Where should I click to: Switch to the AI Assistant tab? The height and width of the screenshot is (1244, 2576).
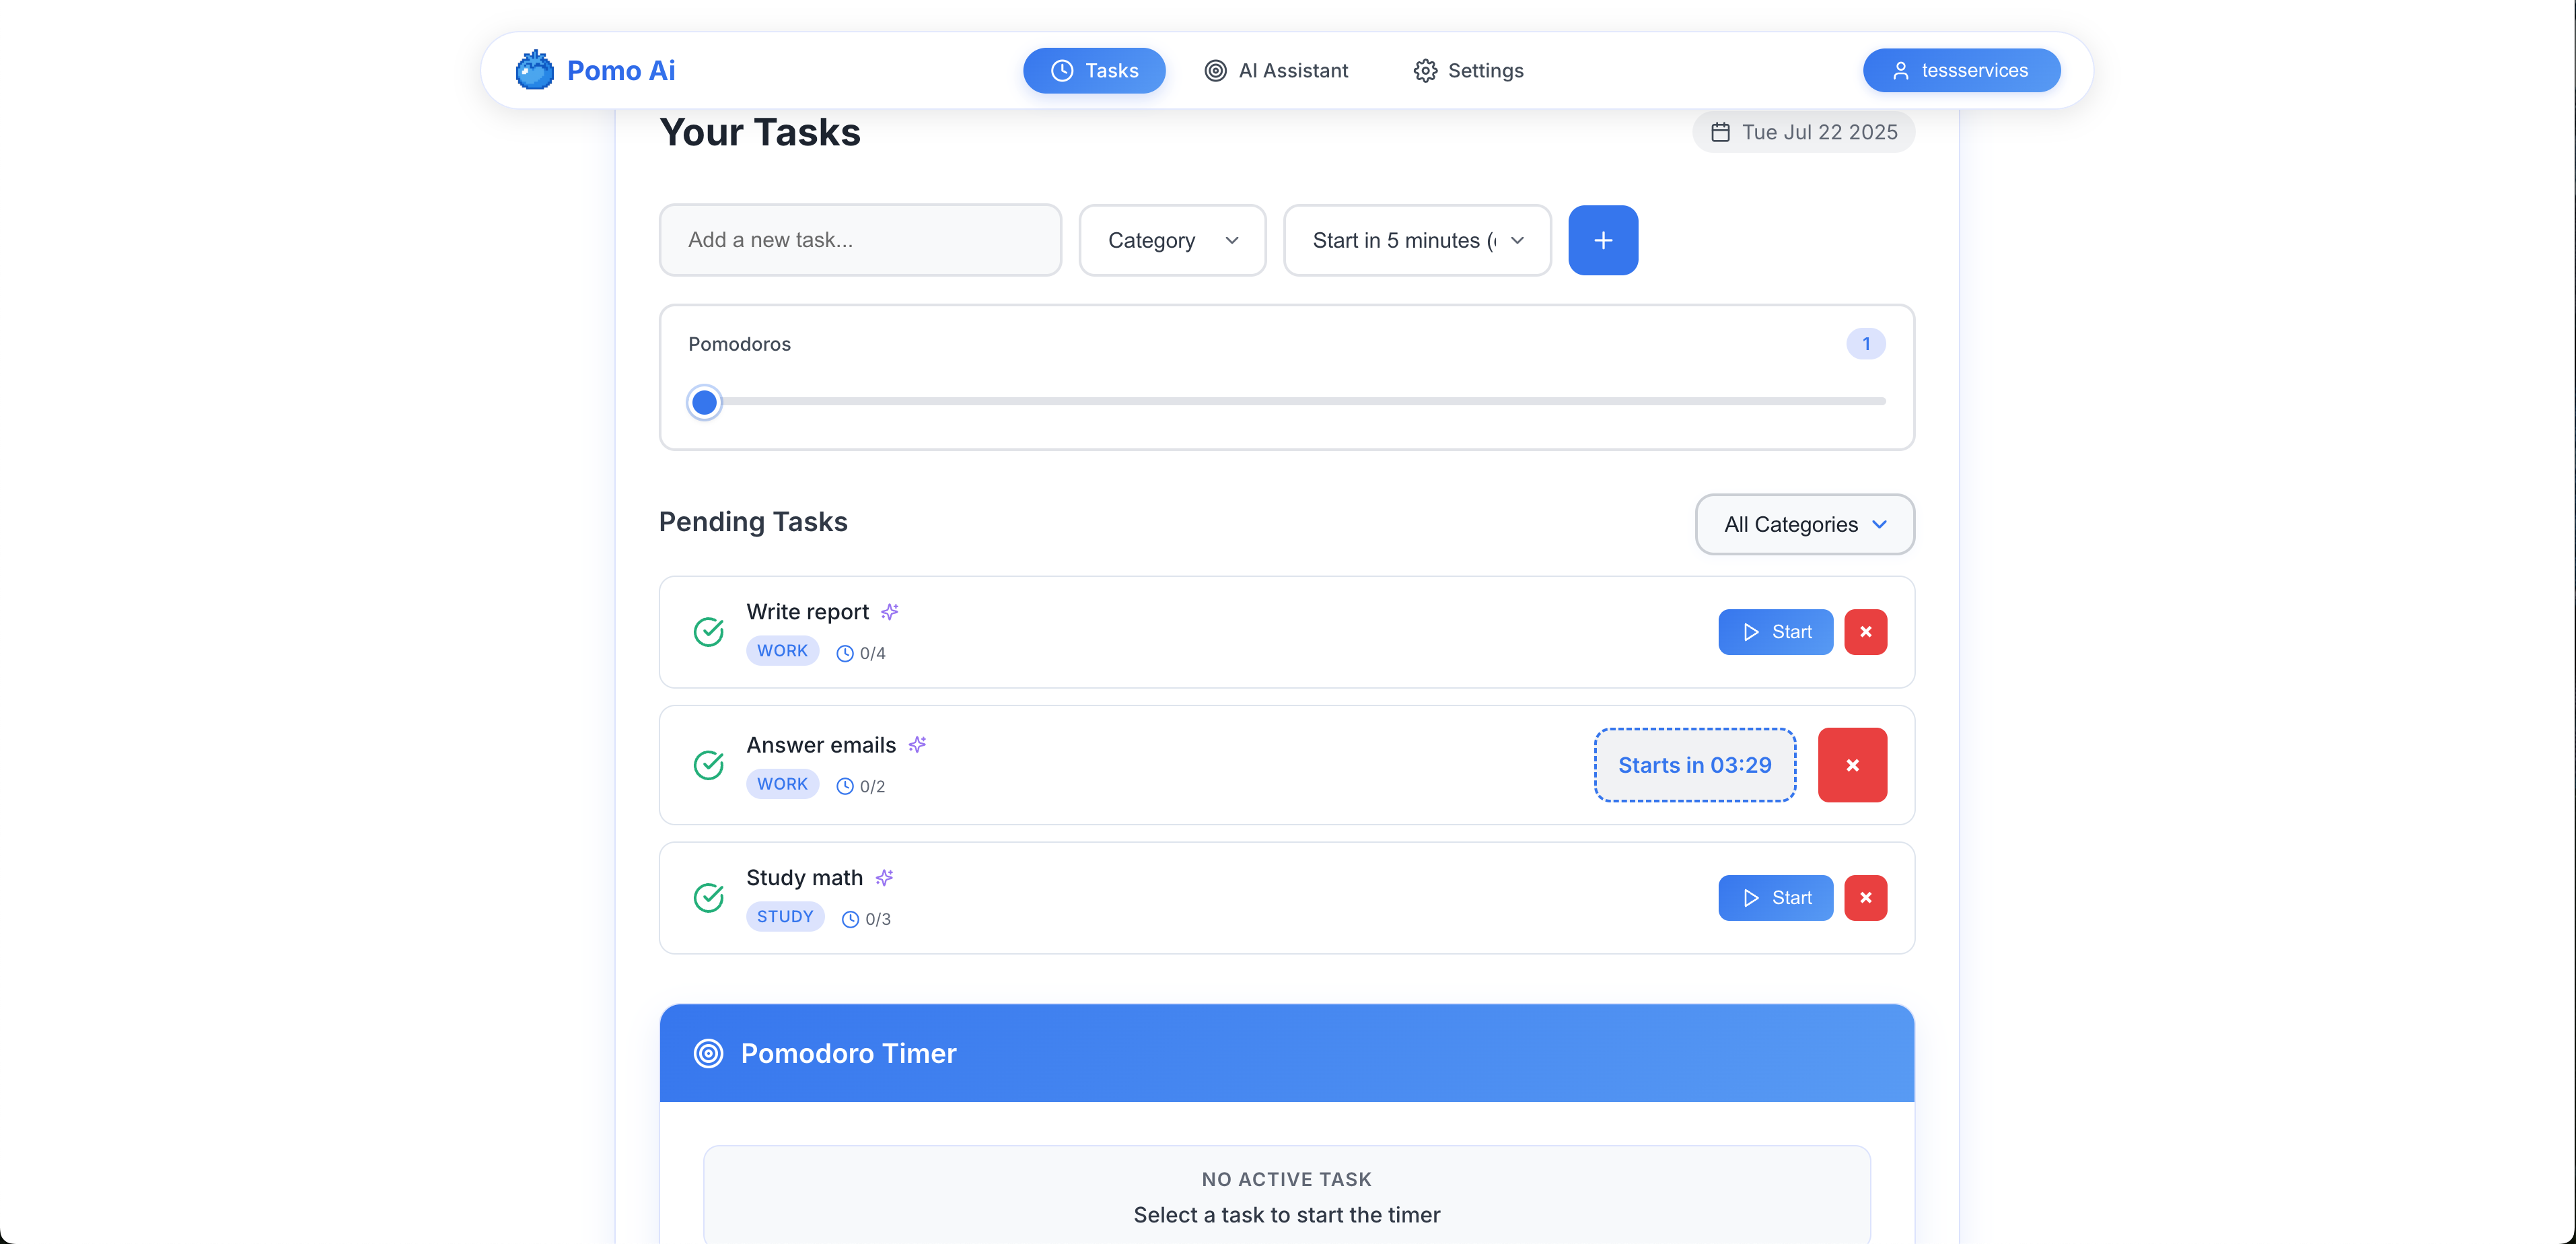point(1276,70)
